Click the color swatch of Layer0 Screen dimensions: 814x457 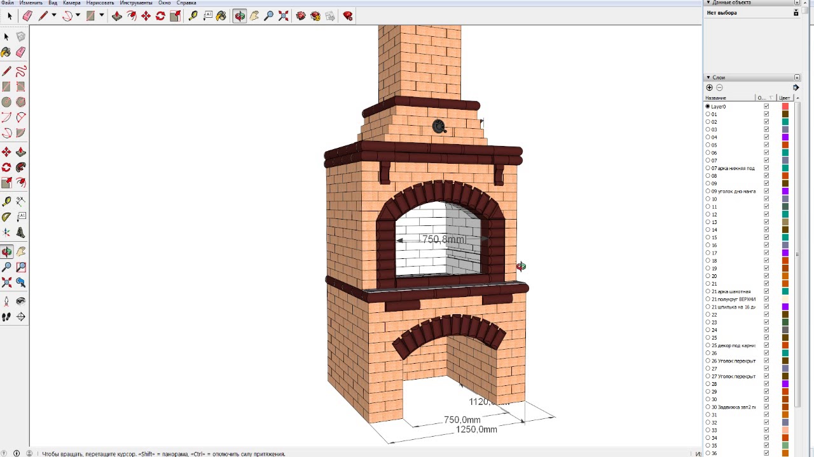785,107
